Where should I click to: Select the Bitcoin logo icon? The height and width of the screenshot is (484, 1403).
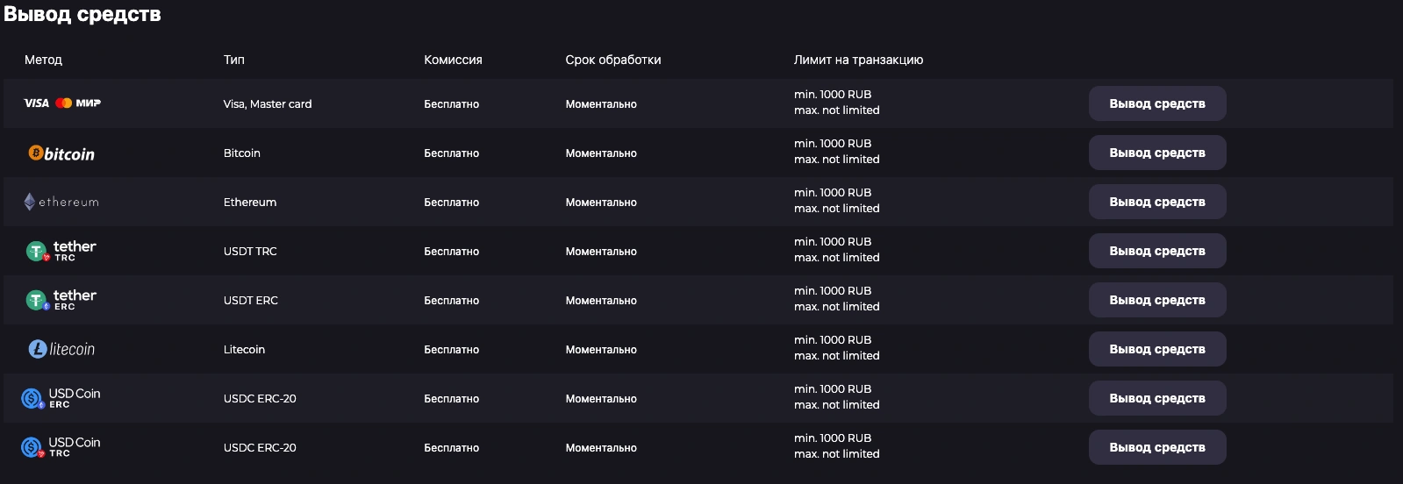coord(61,153)
